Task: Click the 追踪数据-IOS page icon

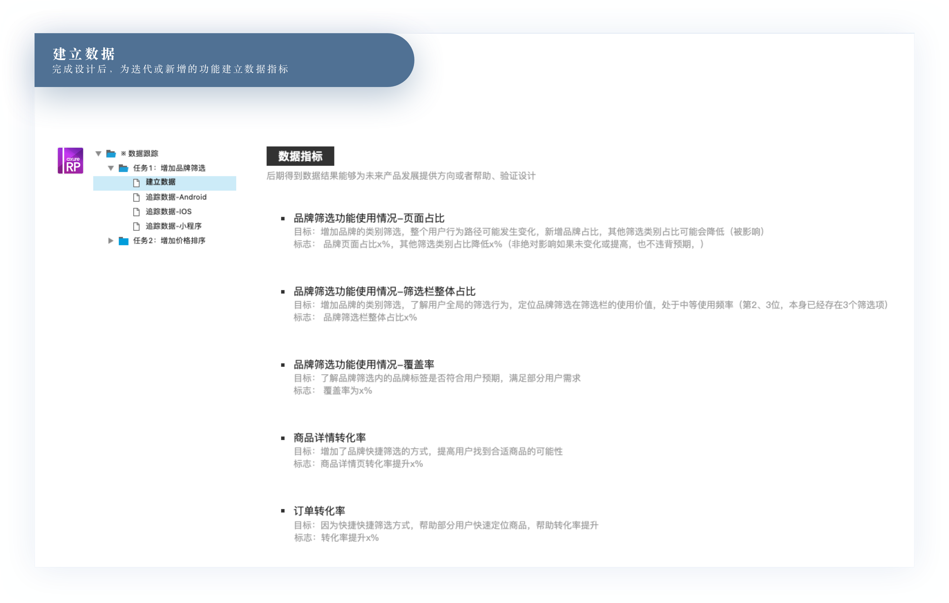Action: click(136, 212)
